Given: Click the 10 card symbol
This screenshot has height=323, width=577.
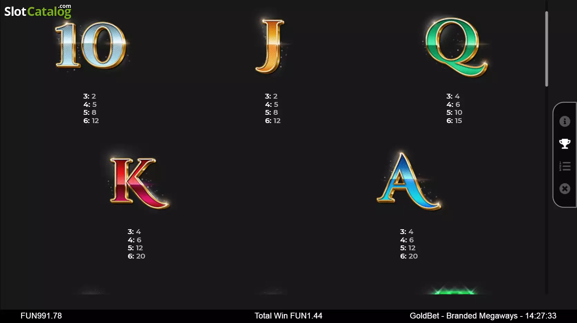Looking at the screenshot, I should tap(91, 45).
